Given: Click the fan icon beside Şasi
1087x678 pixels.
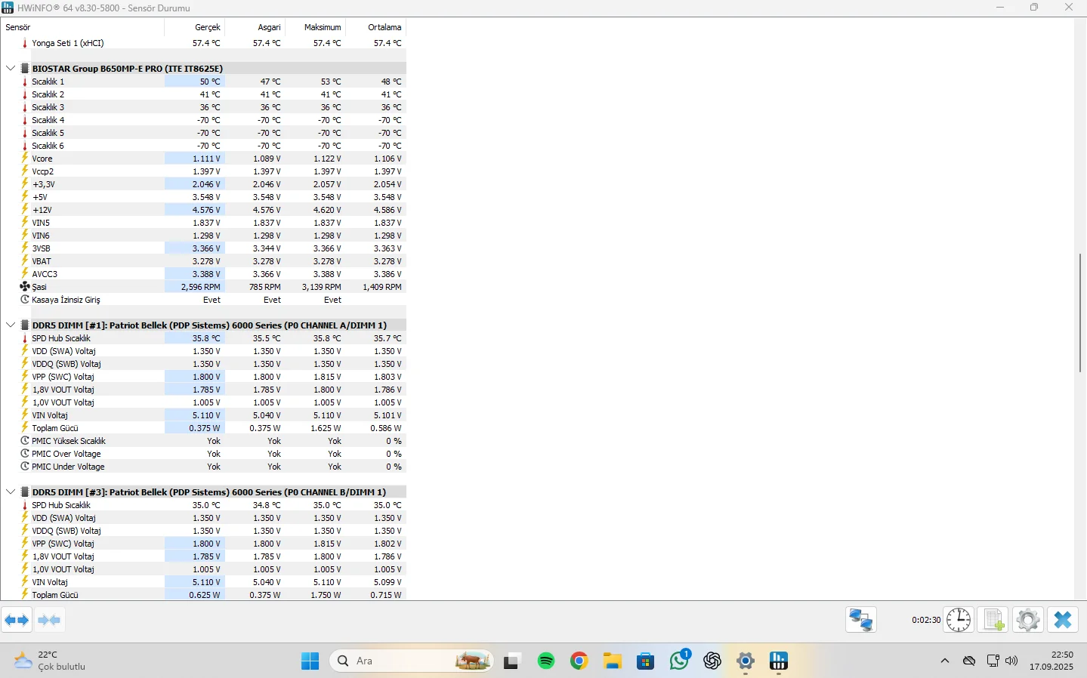Looking at the screenshot, I should 25,287.
